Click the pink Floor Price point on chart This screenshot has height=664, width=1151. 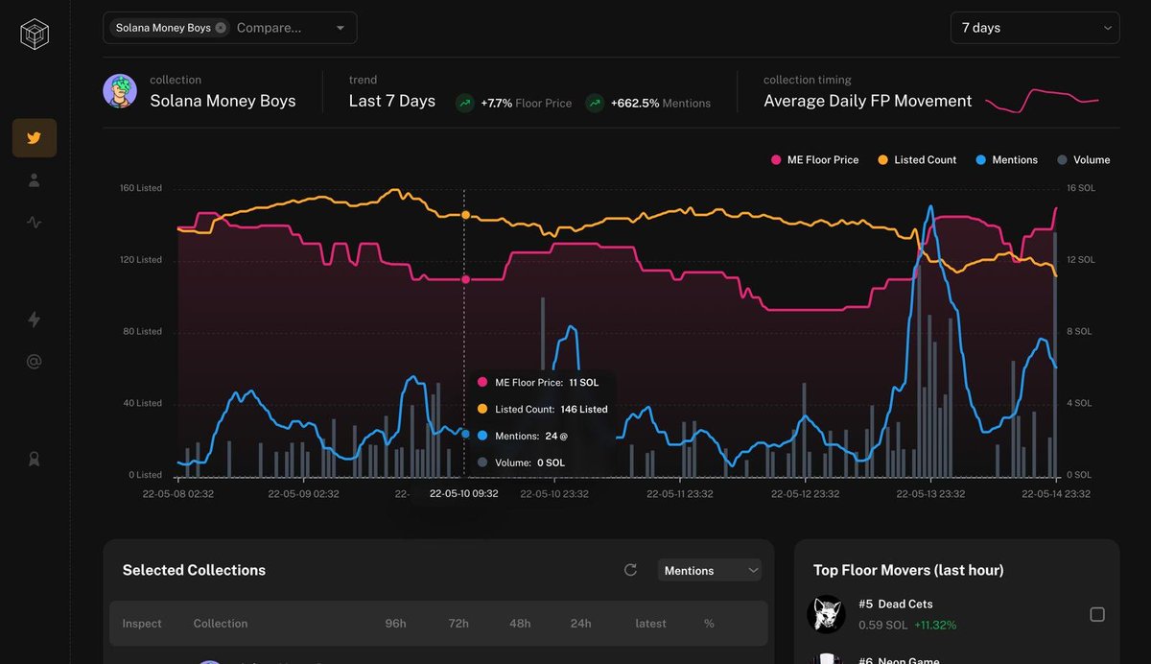tap(465, 279)
